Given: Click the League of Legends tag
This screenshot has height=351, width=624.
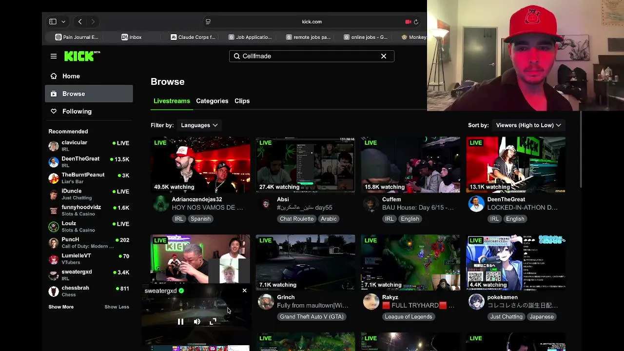Looking at the screenshot, I should (409, 317).
